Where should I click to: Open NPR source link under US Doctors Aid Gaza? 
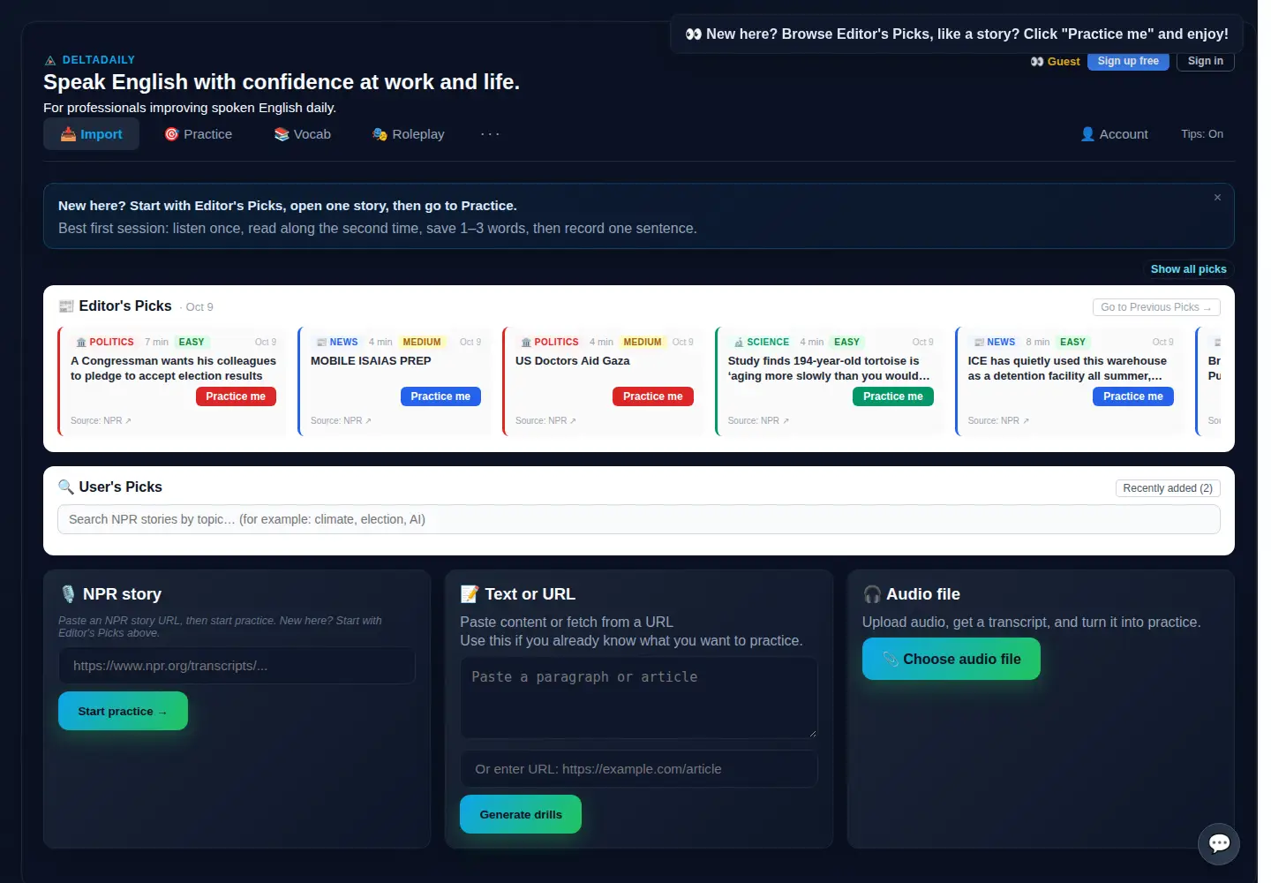click(x=545, y=421)
